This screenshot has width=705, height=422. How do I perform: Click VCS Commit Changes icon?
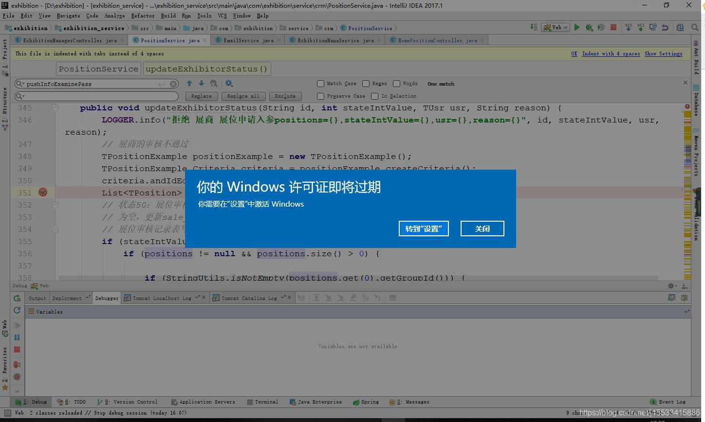641,28
